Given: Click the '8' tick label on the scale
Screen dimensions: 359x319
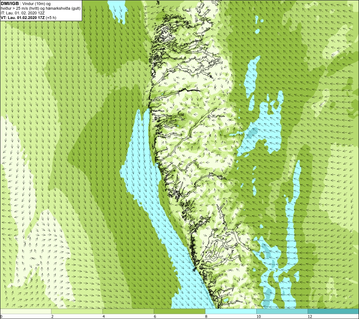Looking at the screenshot, I should pos(206,317).
